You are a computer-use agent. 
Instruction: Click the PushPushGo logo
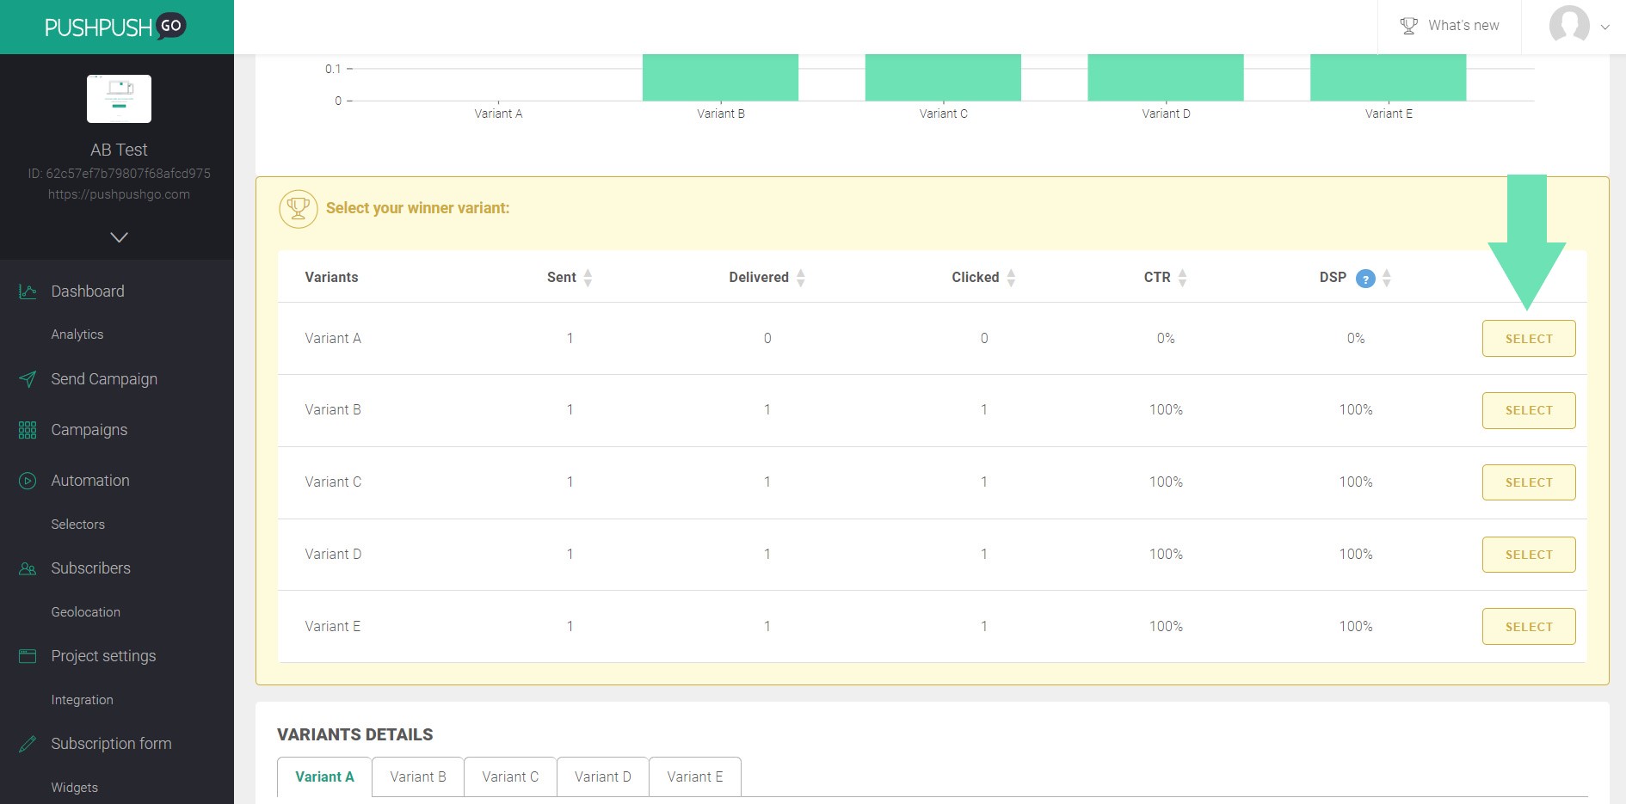tap(115, 27)
